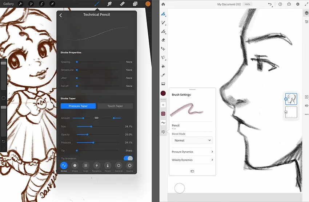Adjust the Jitter slider

97,78
